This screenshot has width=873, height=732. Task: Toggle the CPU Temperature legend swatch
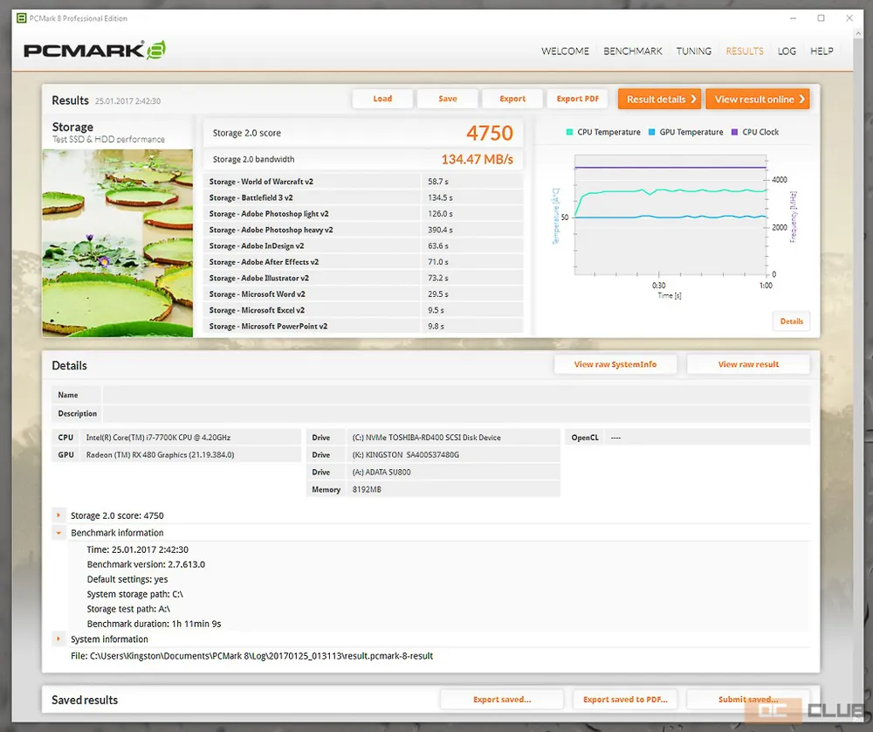pyautogui.click(x=569, y=133)
